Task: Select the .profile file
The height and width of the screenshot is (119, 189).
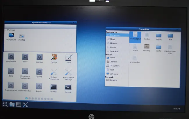Action: pos(135,48)
